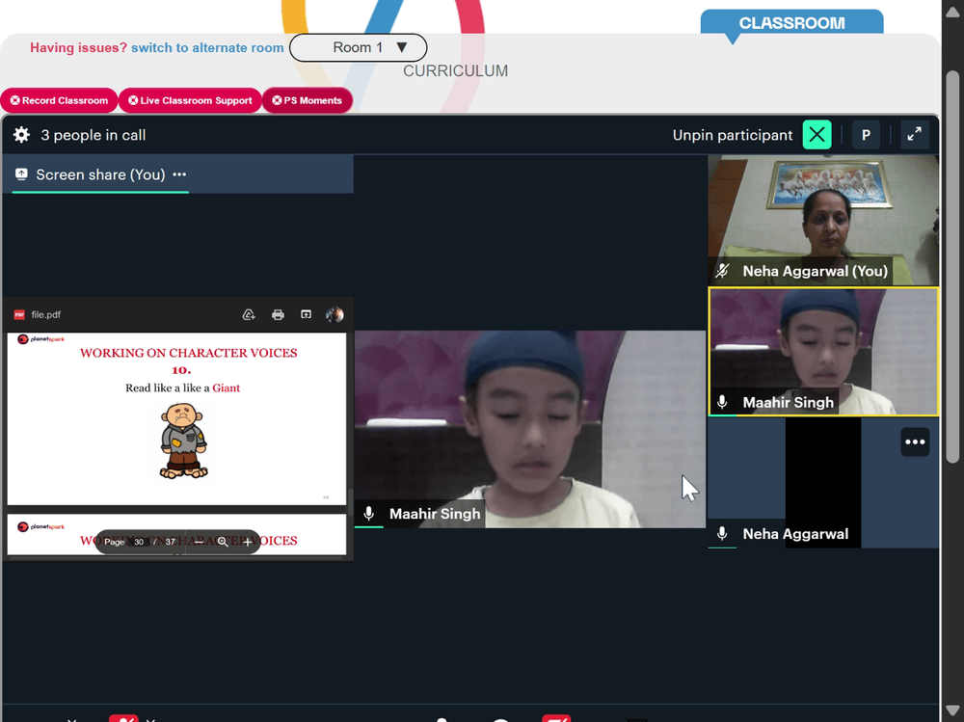The width and height of the screenshot is (964, 722).
Task: Click the '3 people in call' text
Action: point(94,135)
